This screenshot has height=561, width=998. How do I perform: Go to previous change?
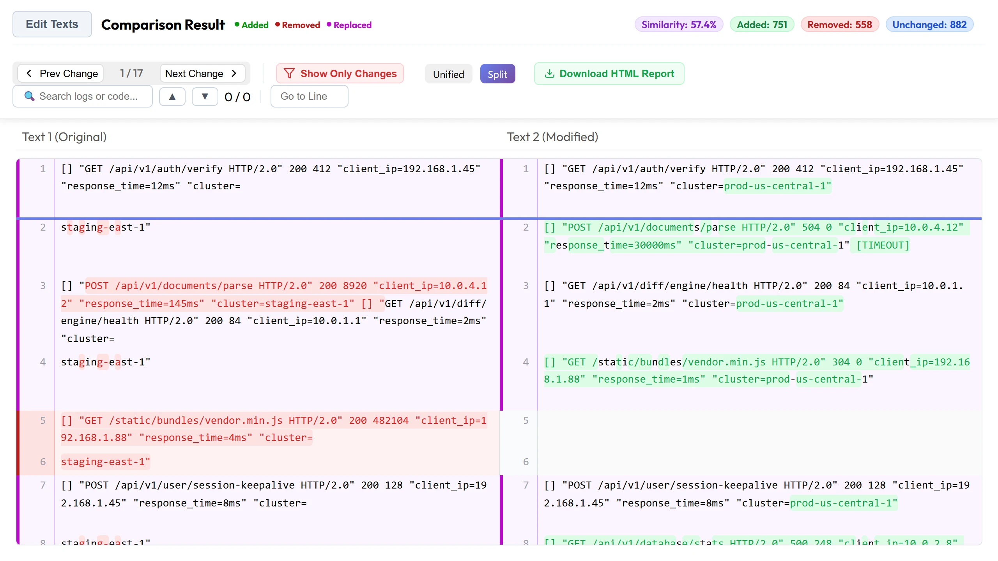61,74
